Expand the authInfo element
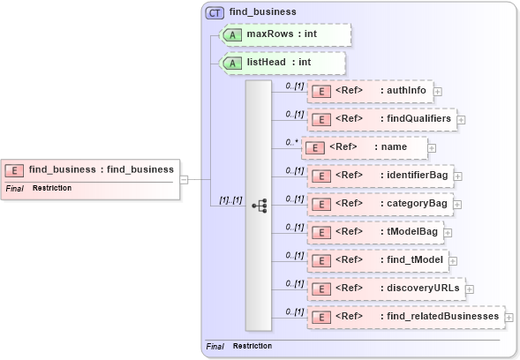This screenshot has width=520, height=360. point(437,92)
